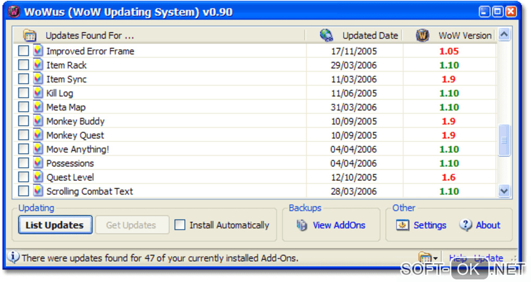Viewport: 531px width, 282px height.
Task: Check the Scrolling Combat Text checkbox
Action: (23, 191)
